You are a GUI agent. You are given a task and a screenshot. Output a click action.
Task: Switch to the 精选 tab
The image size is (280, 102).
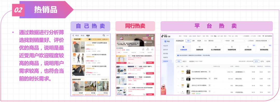(77, 35)
